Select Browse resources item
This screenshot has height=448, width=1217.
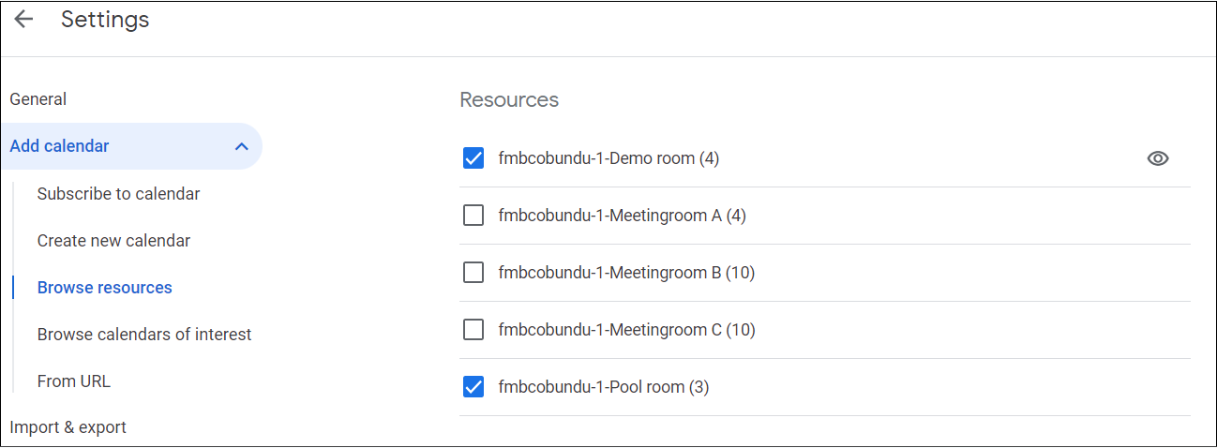[105, 288]
